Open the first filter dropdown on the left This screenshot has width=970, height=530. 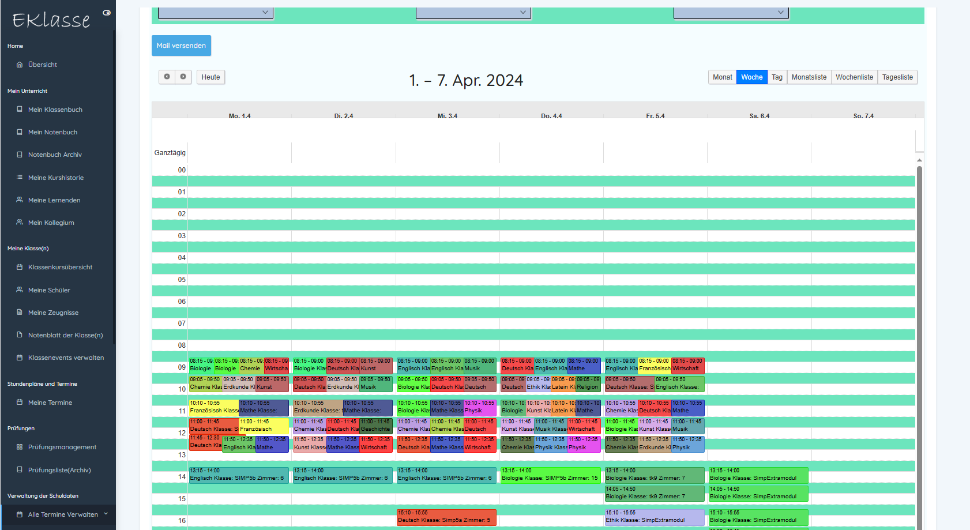pyautogui.click(x=215, y=12)
